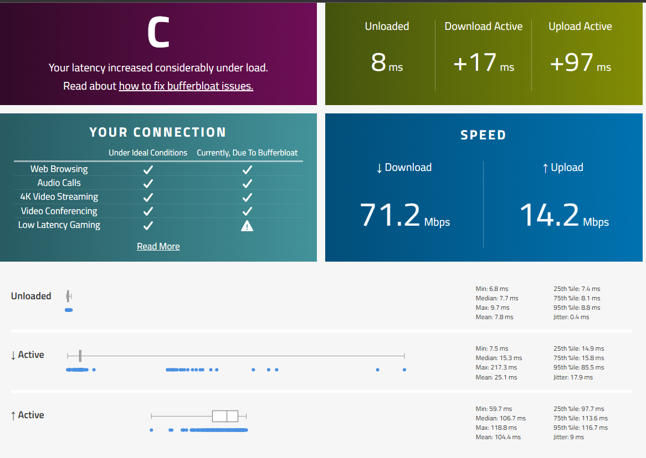The width and height of the screenshot is (646, 458).
Task: Click the YOUR CONNECTION panel heading
Action: (x=158, y=132)
